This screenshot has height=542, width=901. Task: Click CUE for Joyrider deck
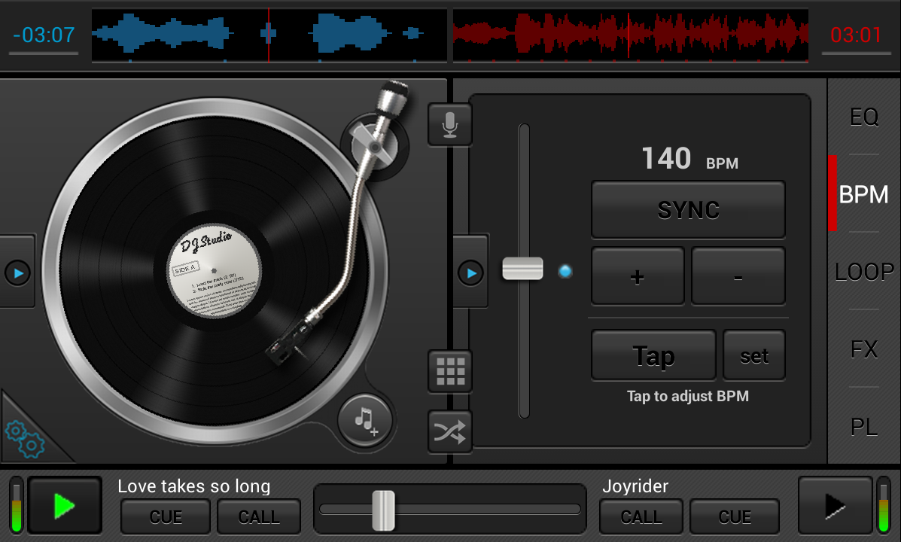click(735, 516)
